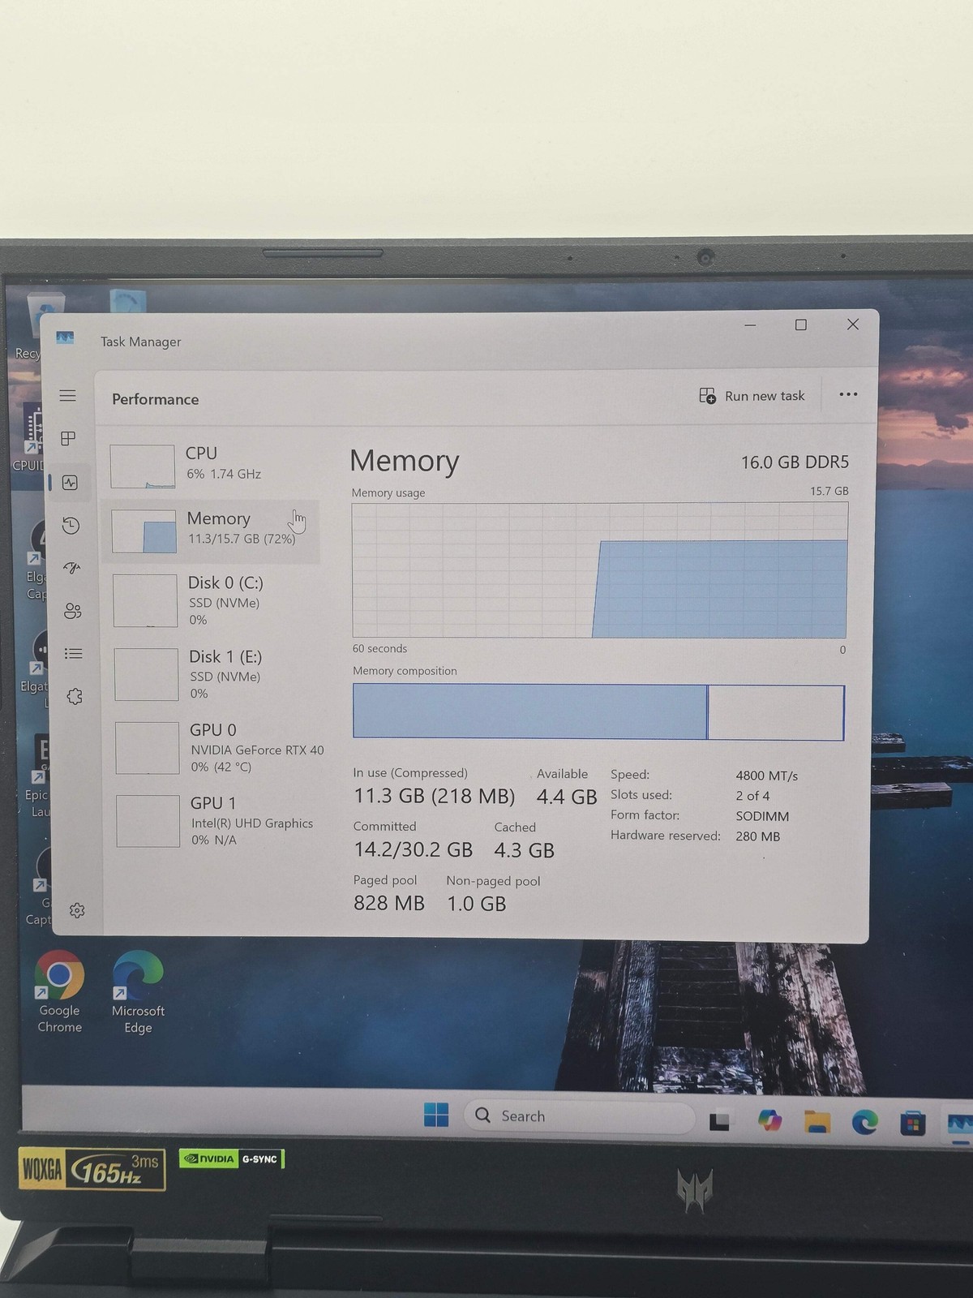Open the Startup apps sidebar icon
This screenshot has width=973, height=1298.
coord(72,568)
